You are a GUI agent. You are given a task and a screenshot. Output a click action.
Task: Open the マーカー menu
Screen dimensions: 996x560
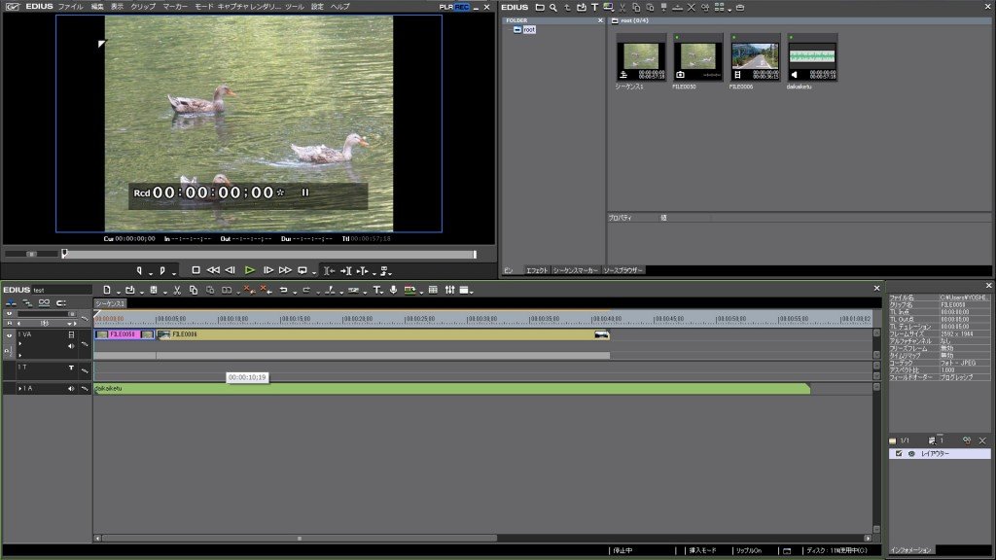[x=175, y=7]
